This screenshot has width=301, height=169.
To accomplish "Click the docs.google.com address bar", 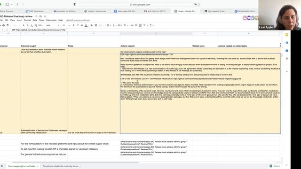I will (140, 4).
